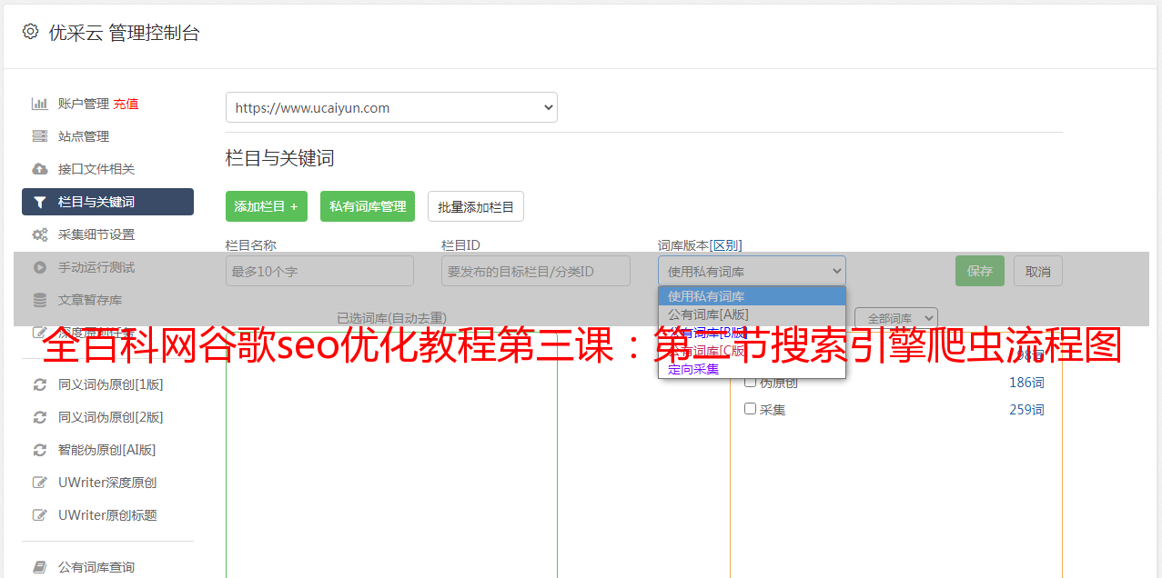Click the 充值 recharge link
1162x578 pixels.
[x=126, y=104]
